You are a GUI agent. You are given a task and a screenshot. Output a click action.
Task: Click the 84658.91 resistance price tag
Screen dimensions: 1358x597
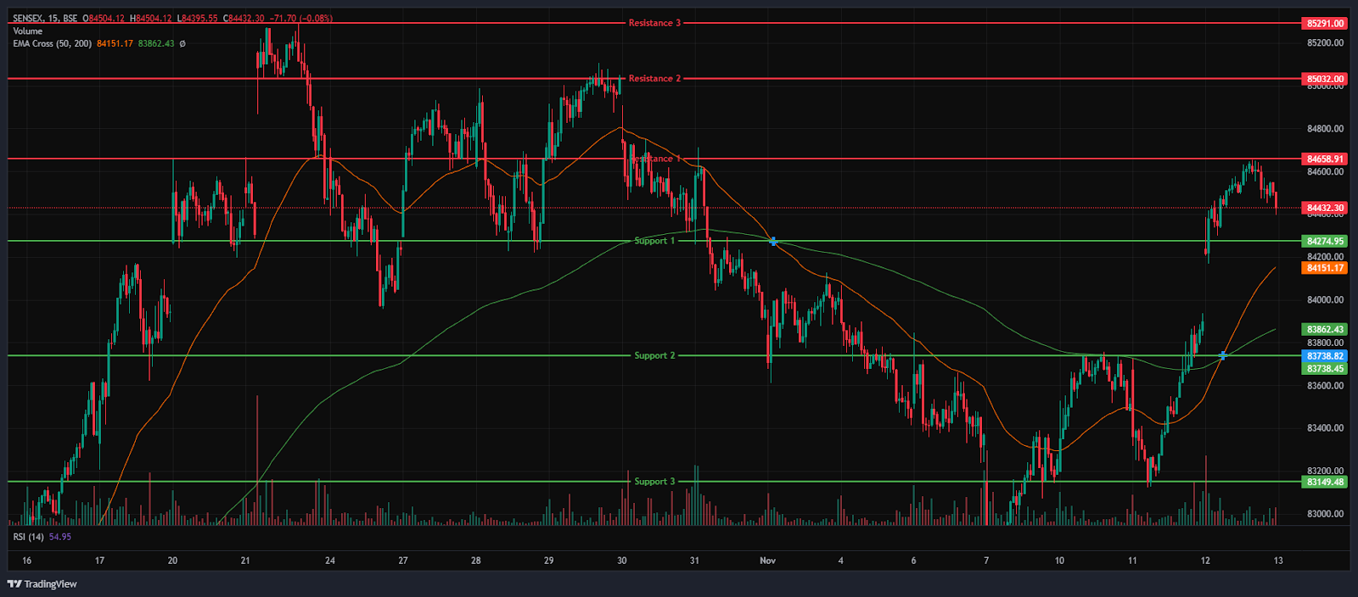(x=1325, y=159)
